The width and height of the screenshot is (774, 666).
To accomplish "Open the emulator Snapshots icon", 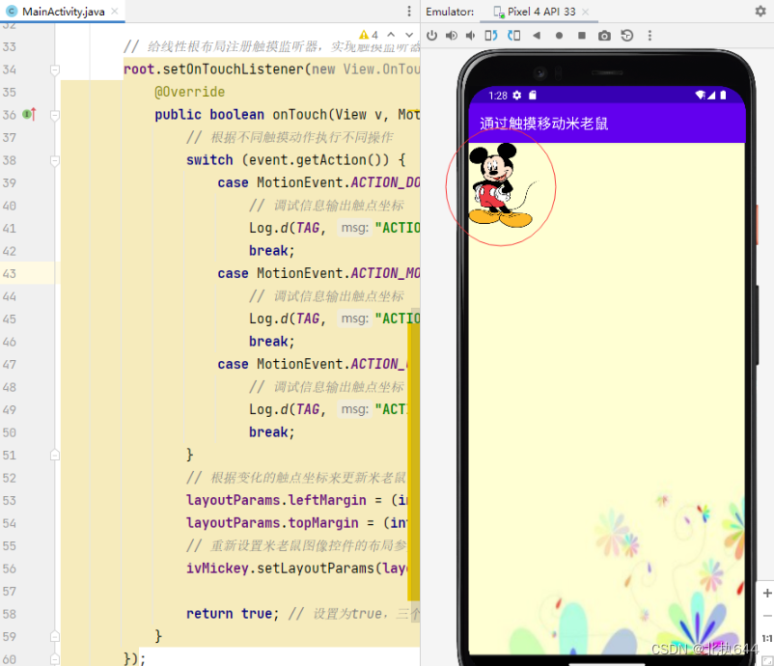I will [627, 36].
